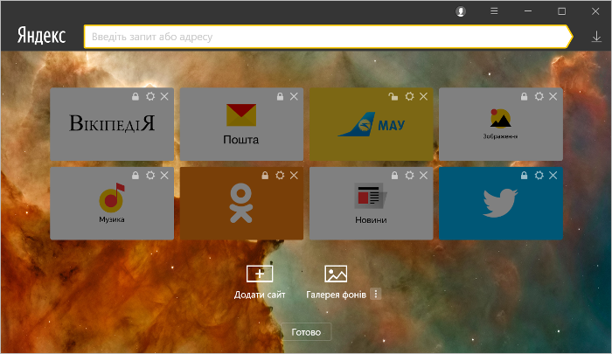Toggle the lock on the Odnoklassniki tile

265,175
